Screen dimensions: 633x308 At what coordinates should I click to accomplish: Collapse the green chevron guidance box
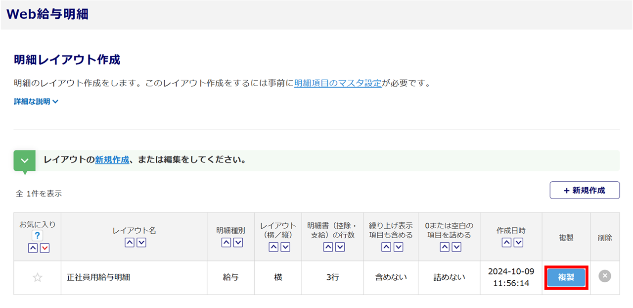click(24, 161)
